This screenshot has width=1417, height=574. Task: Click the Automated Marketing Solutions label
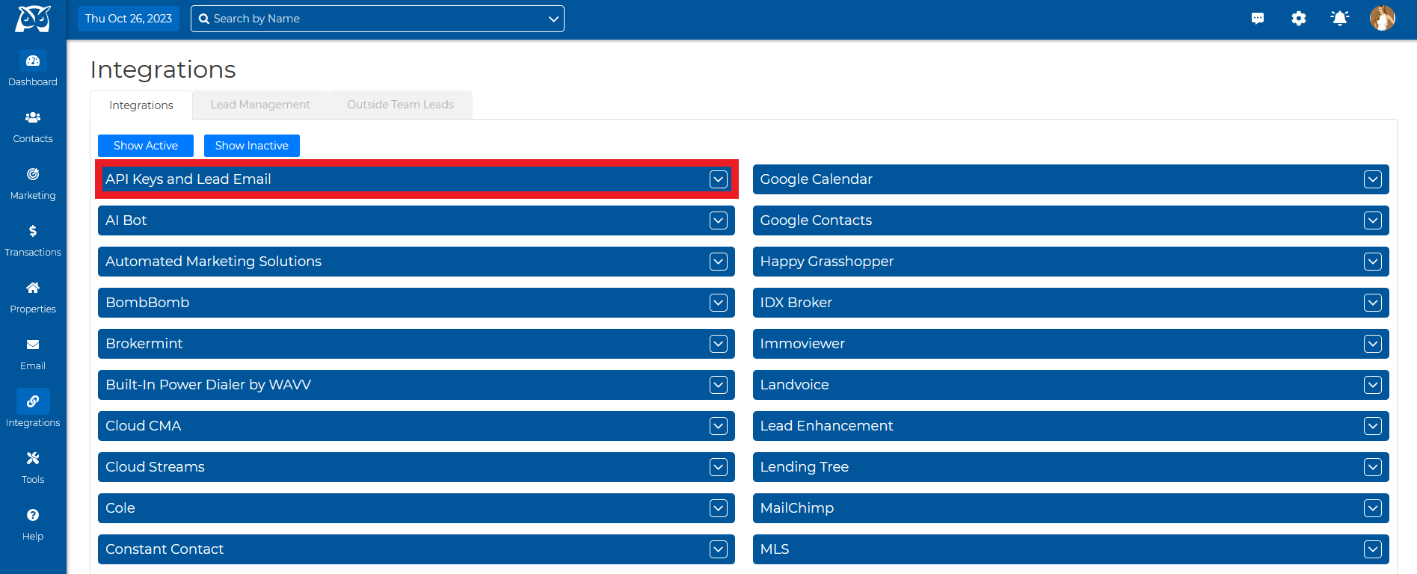[x=214, y=262]
